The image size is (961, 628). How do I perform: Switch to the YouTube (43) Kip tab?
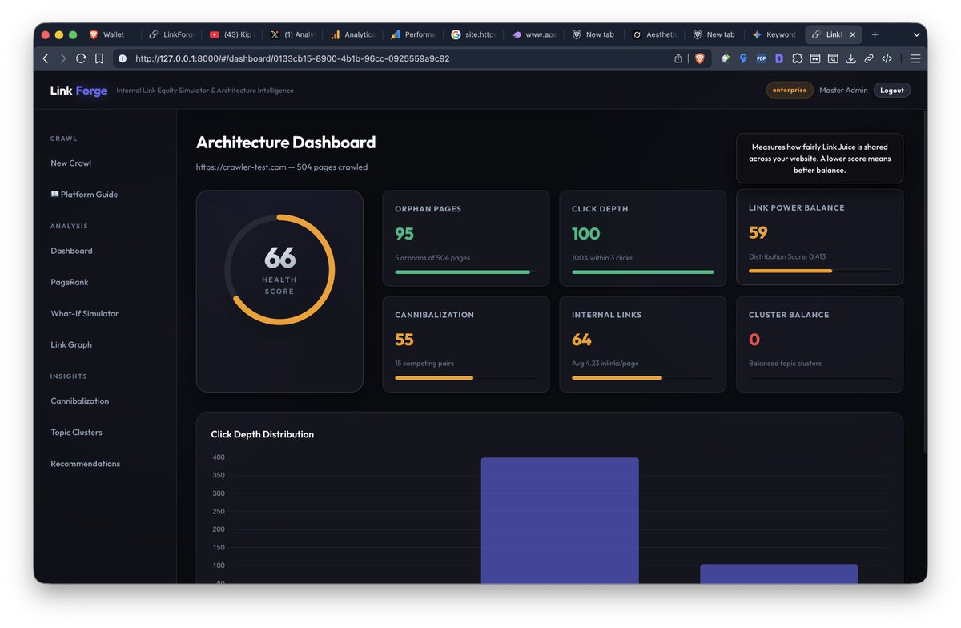pos(231,34)
